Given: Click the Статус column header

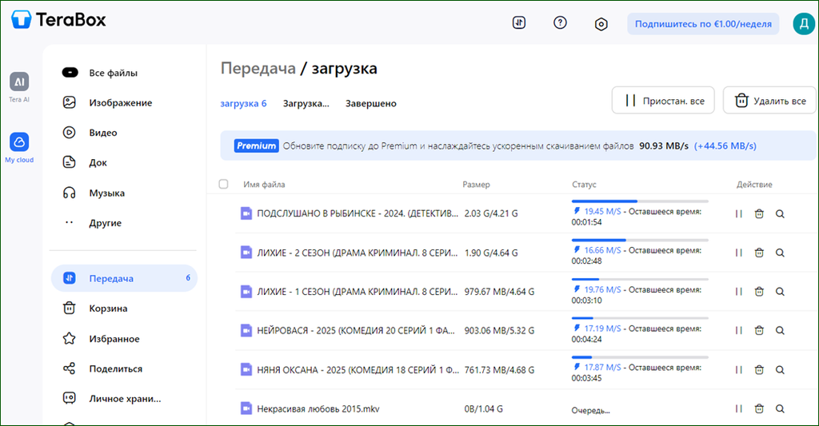Looking at the screenshot, I should pos(584,185).
